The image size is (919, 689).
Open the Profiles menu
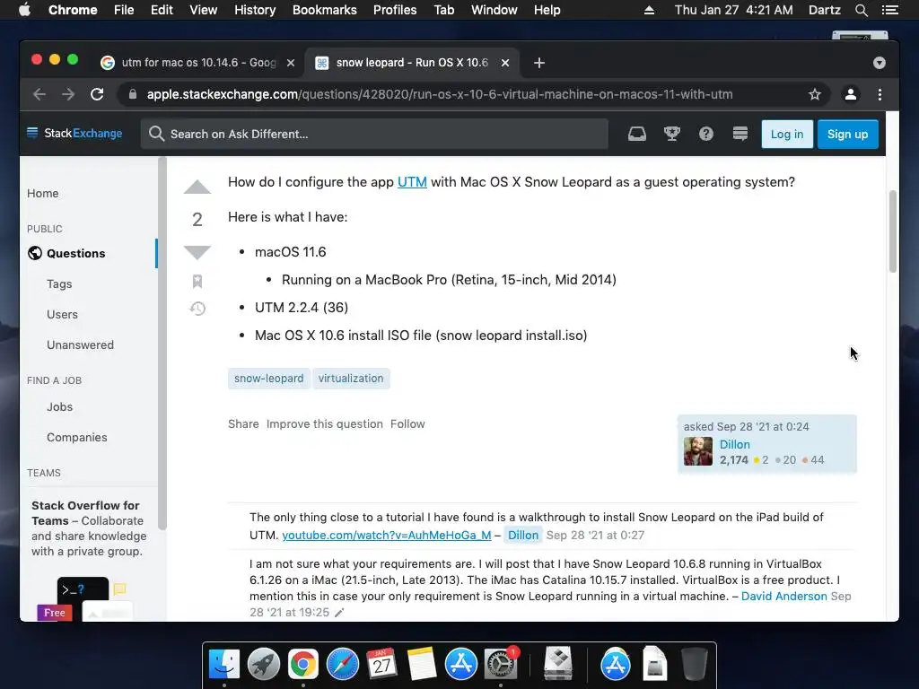395,10
